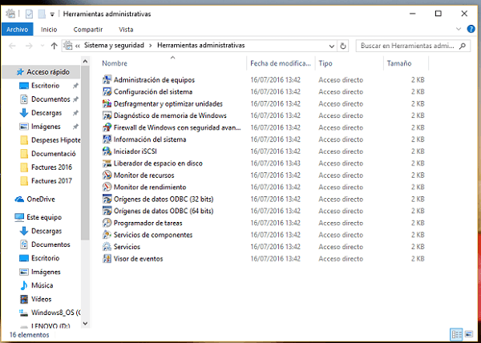Click the forward navigation arrow
The image size is (481, 343).
29,46
